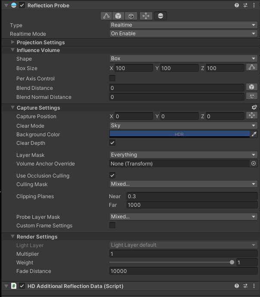Toggle Use Occlusion Culling off
The width and height of the screenshot is (260, 297).
click(x=112, y=175)
